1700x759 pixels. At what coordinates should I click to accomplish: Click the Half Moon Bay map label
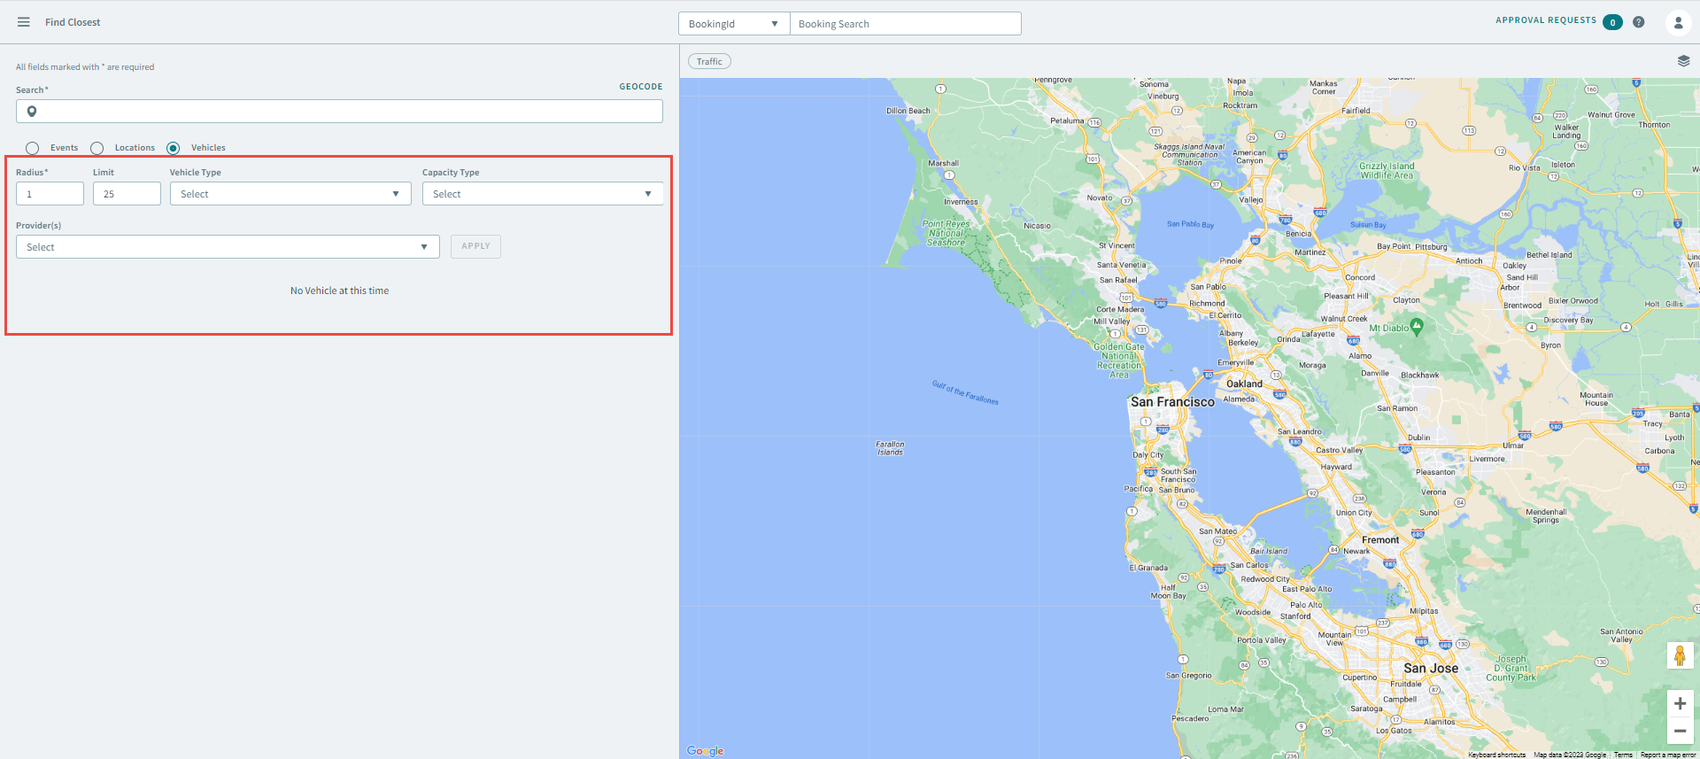[x=1169, y=592]
